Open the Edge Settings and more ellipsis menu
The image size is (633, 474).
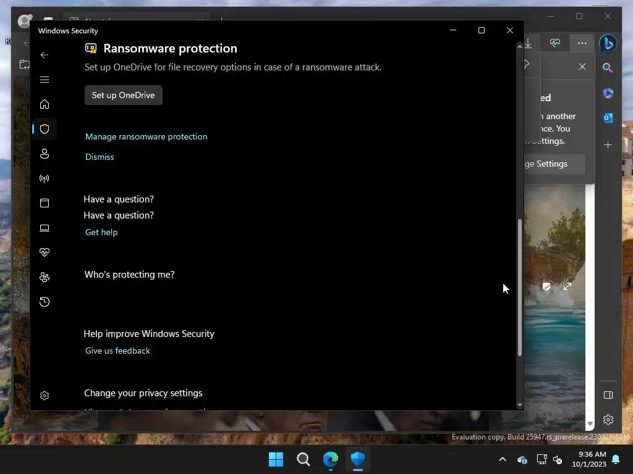click(x=582, y=43)
